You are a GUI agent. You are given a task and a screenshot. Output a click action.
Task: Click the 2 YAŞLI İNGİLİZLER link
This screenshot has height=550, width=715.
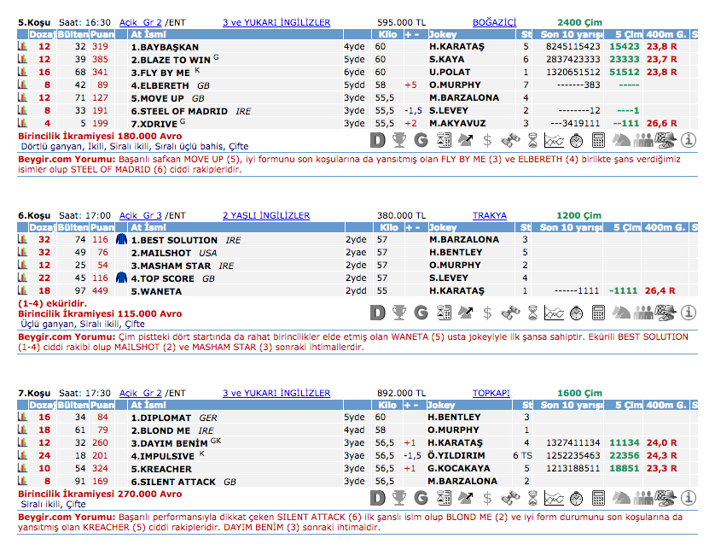coord(265,215)
